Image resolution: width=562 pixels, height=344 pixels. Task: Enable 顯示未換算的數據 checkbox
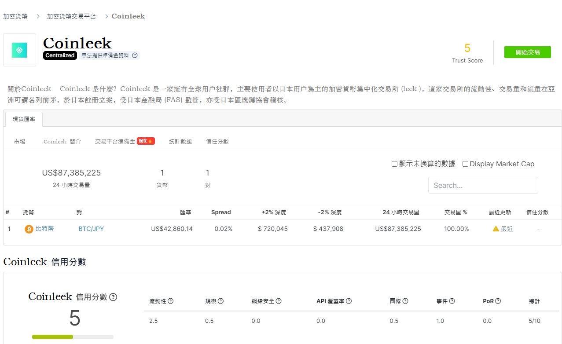click(x=394, y=164)
